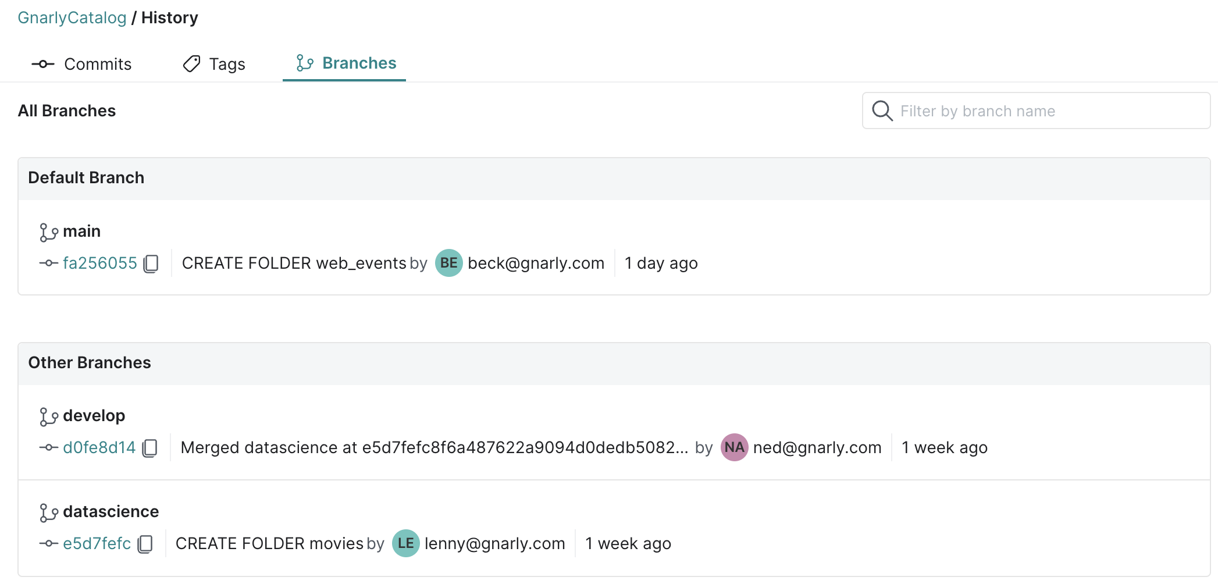Click the develop branch icon

48,416
